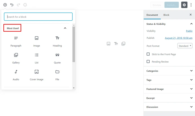
Task: Insert a Paragraph block
Action: point(16,41)
